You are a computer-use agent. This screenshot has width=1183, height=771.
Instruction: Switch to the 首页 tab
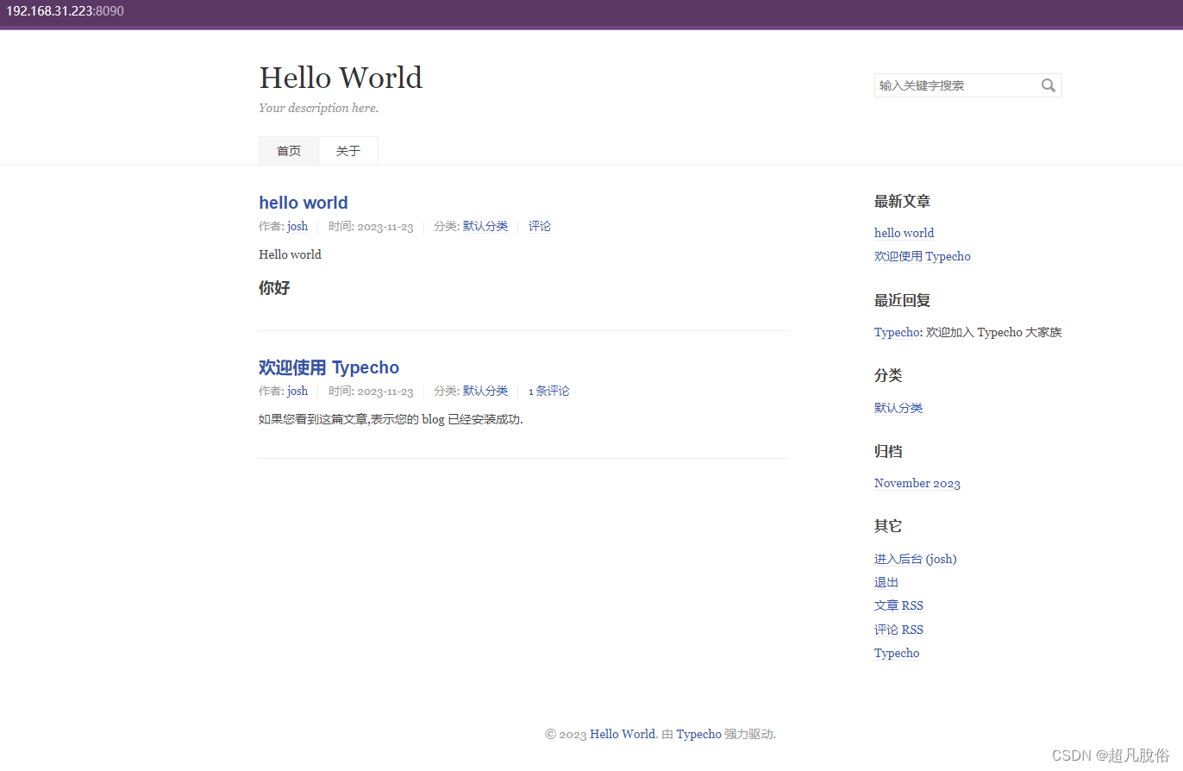coord(288,150)
